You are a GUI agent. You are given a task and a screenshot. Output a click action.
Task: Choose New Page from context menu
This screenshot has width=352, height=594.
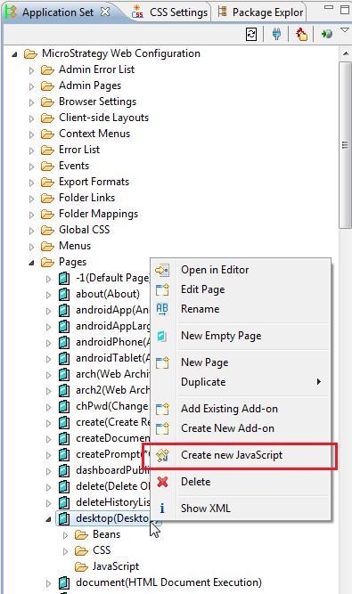coord(241,362)
